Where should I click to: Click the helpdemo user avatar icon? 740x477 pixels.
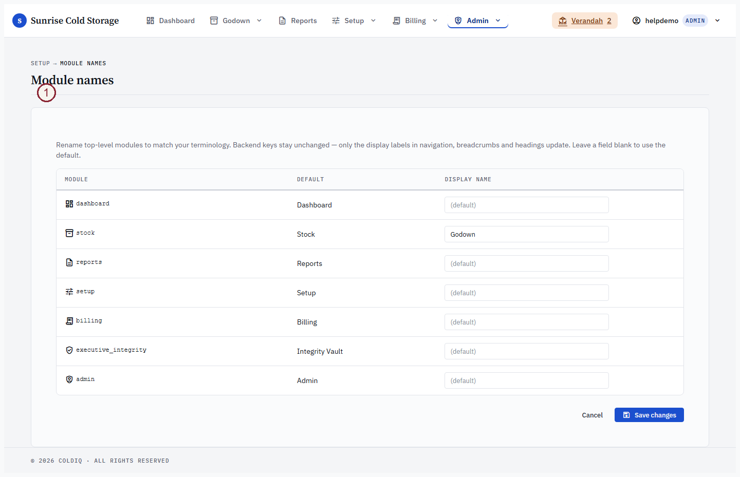pos(636,21)
